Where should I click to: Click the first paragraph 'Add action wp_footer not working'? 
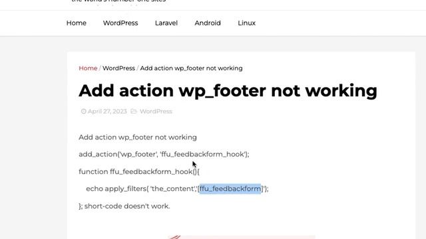coord(138,137)
